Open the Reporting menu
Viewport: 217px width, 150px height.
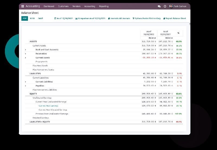104,6
